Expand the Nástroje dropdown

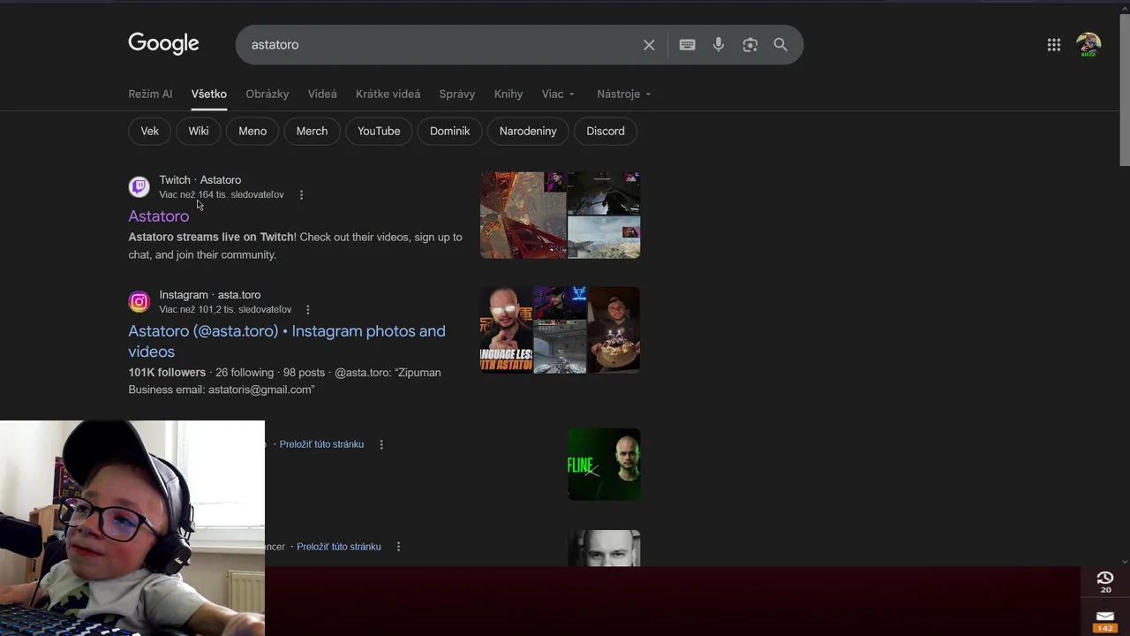[623, 94]
